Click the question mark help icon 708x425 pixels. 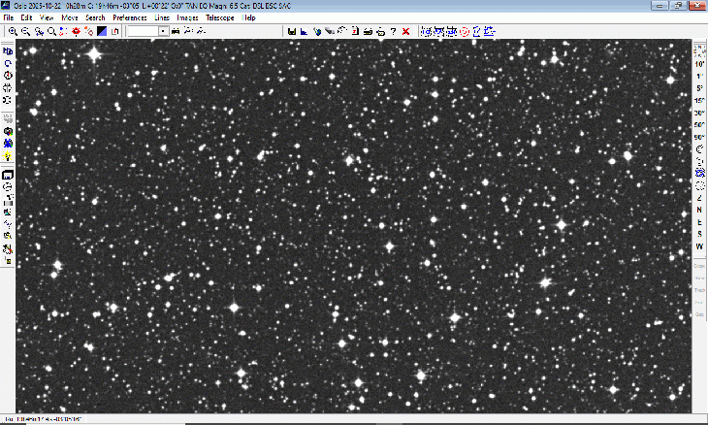tap(392, 31)
